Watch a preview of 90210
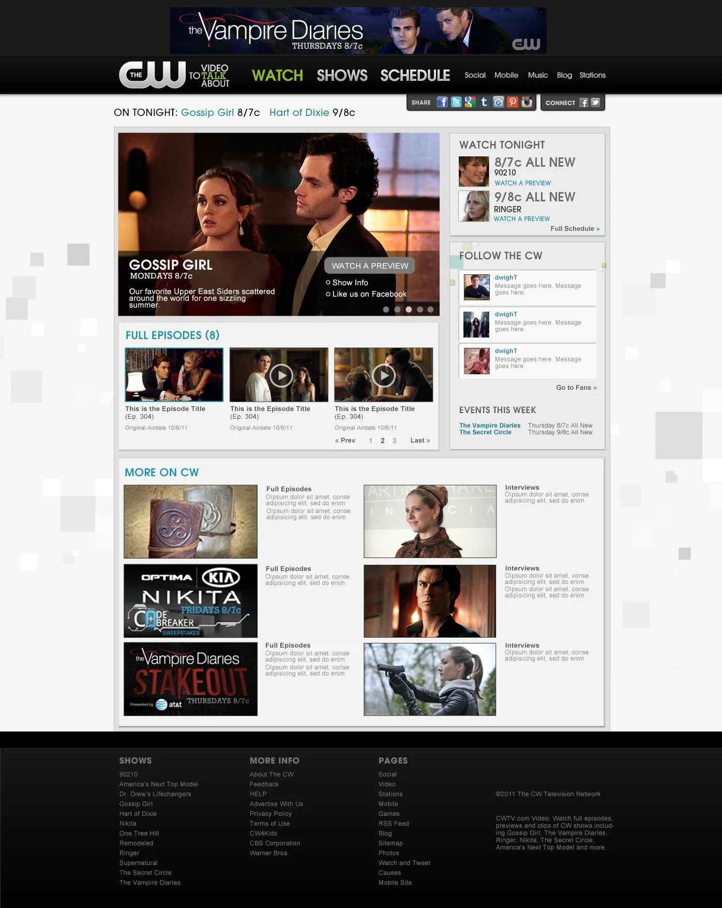Viewport: 722px width, 908px height. click(x=522, y=183)
